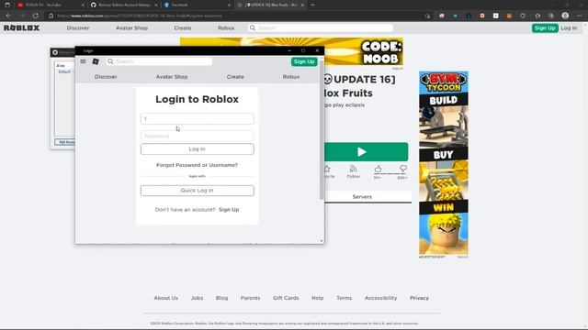Open Forgot Password or Username link
The height and width of the screenshot is (330, 588).
coord(197,165)
